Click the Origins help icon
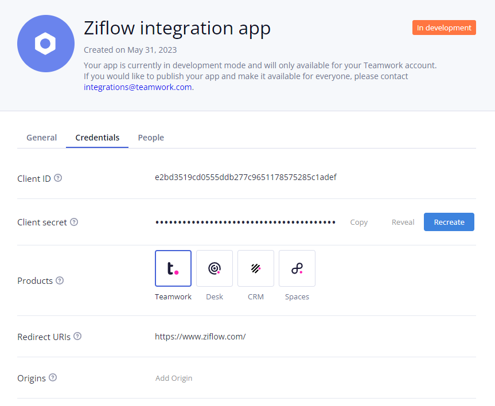This screenshot has height=406, width=495. pos(53,377)
